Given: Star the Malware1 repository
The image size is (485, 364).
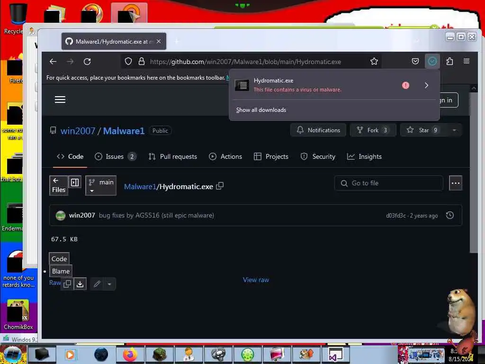Looking at the screenshot, I should (x=423, y=130).
